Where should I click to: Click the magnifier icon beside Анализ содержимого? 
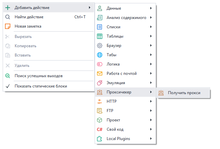pos(99,18)
